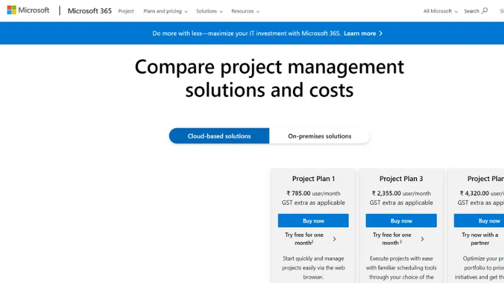Select the Project nav item

126,11
